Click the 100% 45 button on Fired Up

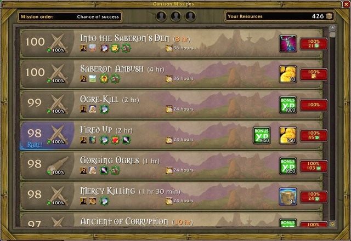(314, 135)
